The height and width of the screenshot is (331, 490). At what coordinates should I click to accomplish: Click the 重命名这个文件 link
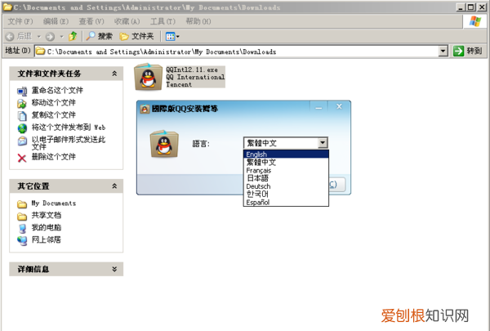click(57, 91)
